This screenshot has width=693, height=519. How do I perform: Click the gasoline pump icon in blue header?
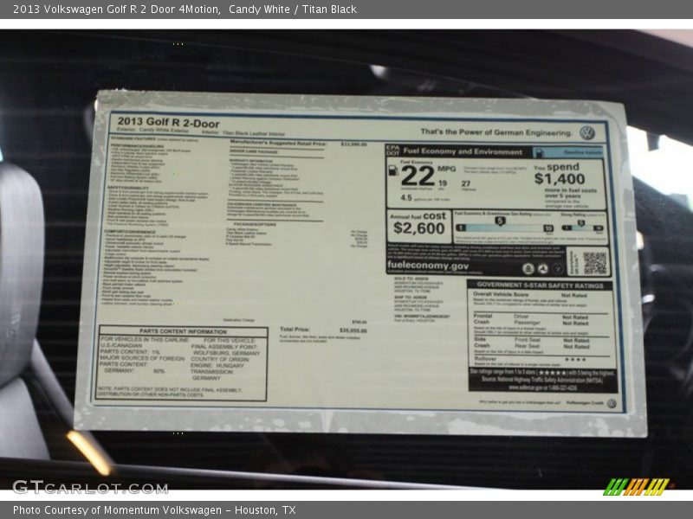[x=539, y=152]
